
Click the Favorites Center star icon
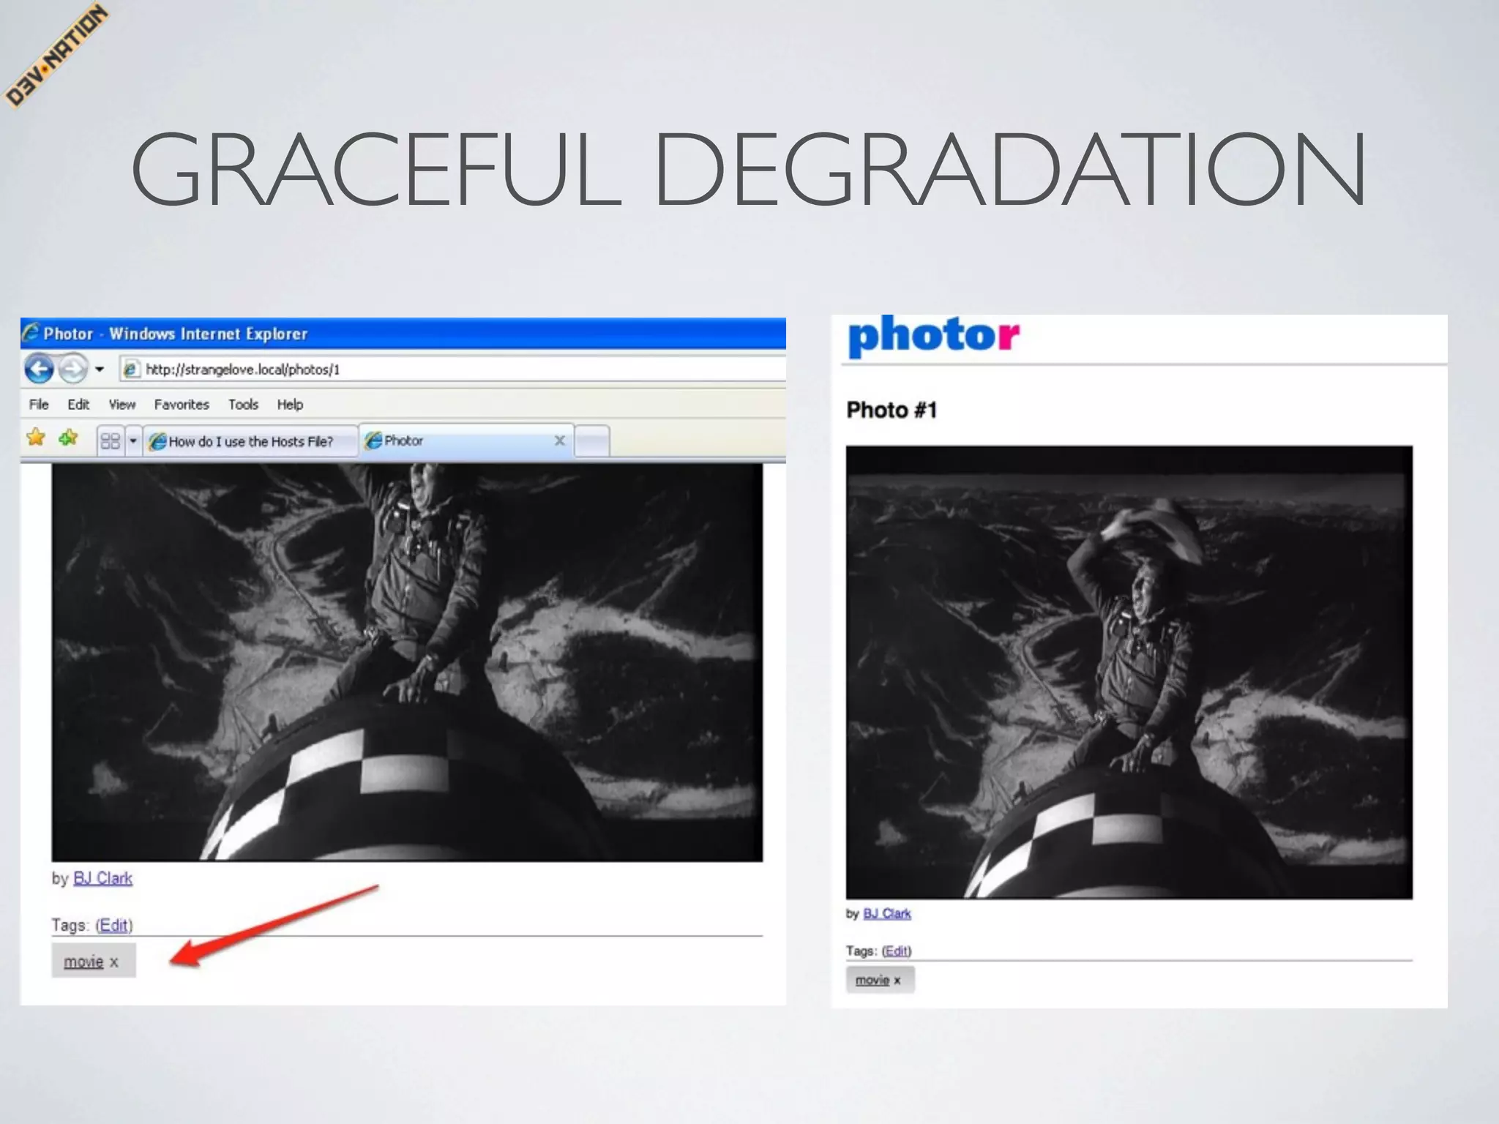36,438
